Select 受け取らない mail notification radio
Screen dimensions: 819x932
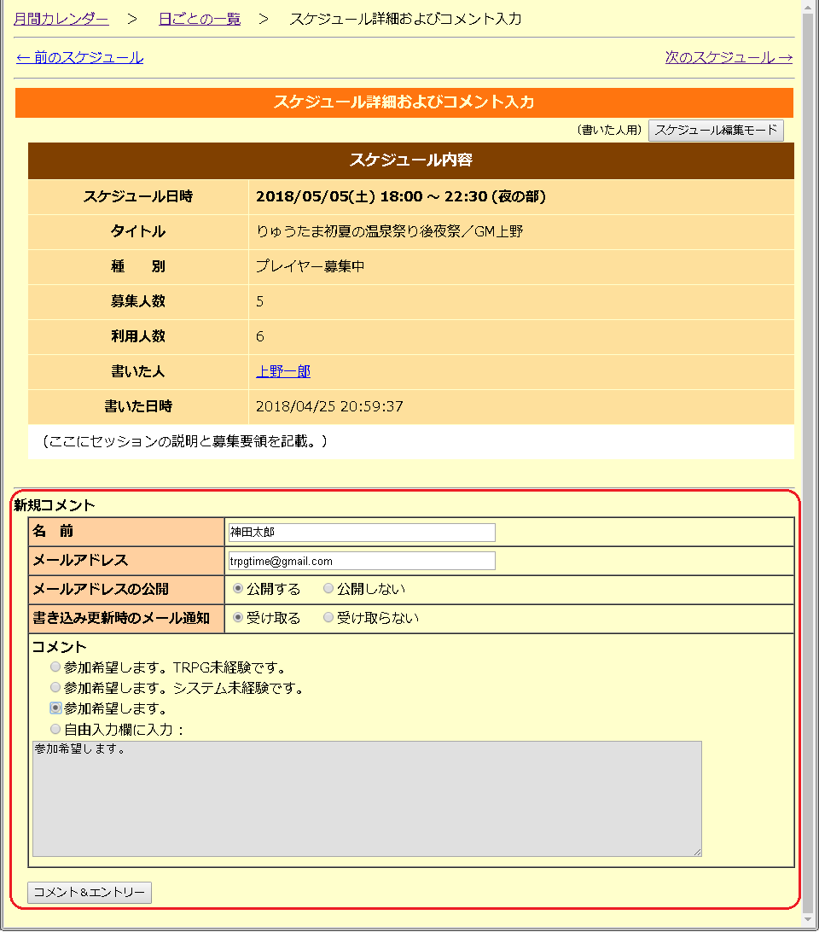click(328, 618)
